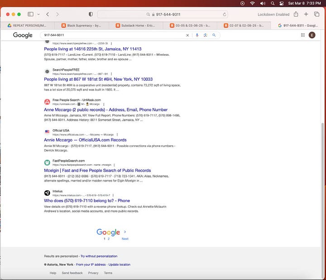Open Google apps grid

303,35
